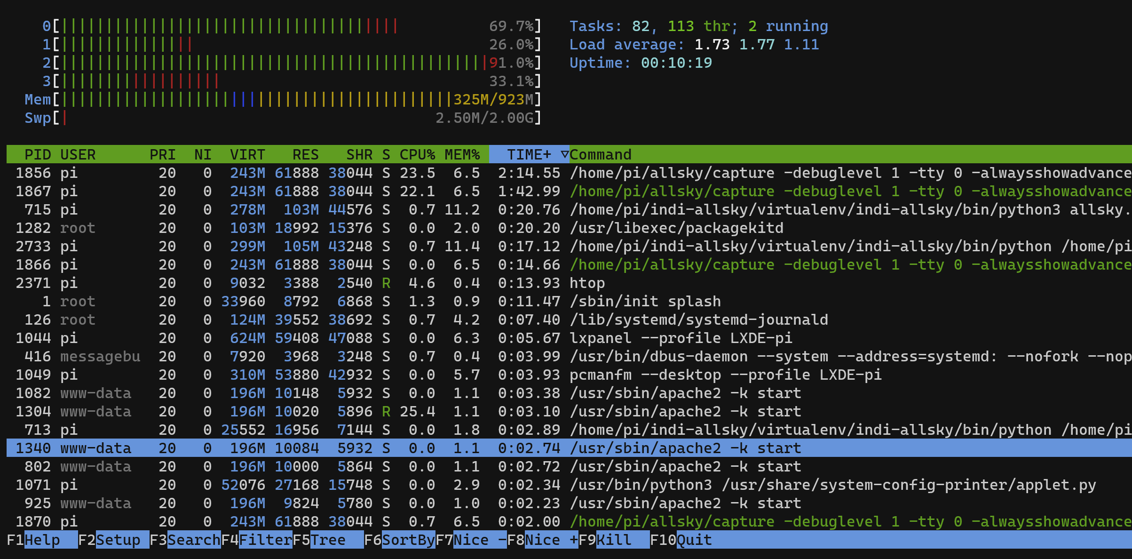Viewport: 1132px width, 559px height.
Task: Sort by the CPU% column header
Action: coord(417,154)
